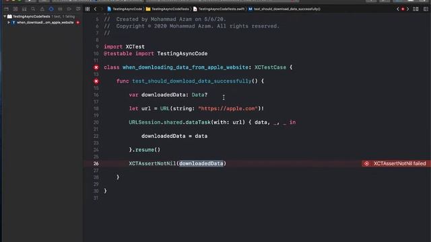431x242 pixels.
Task: Open the TestingAsyncCodeTests folder breadcrumb
Action: point(168,9)
